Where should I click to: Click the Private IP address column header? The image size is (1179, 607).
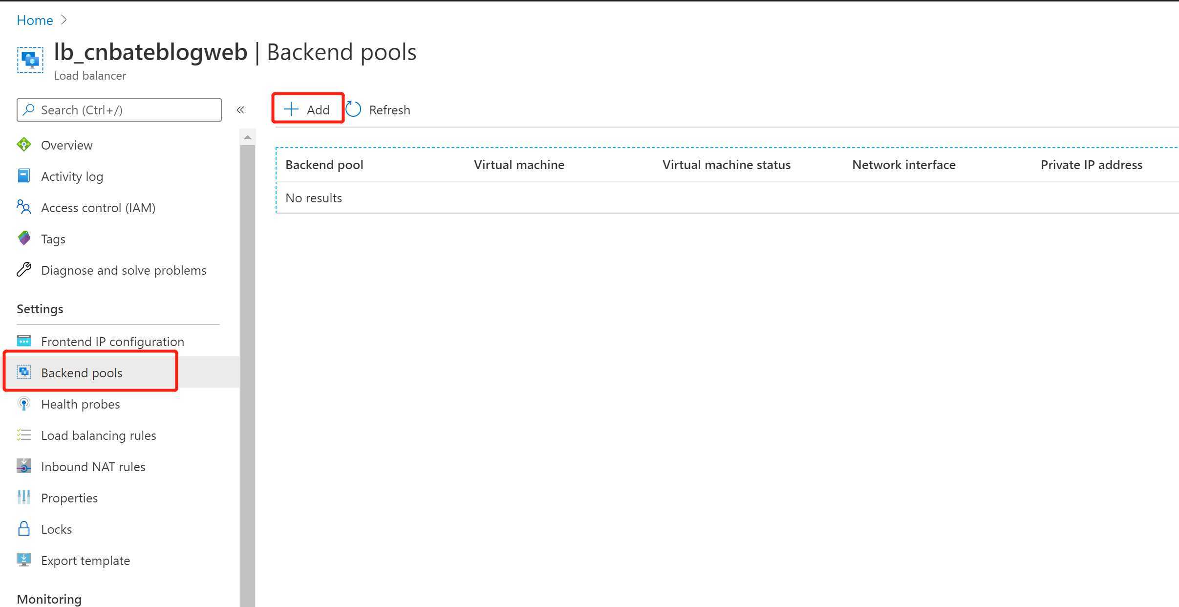(1092, 165)
